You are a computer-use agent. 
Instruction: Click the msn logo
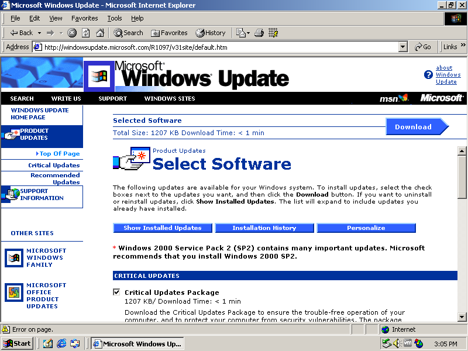click(394, 98)
